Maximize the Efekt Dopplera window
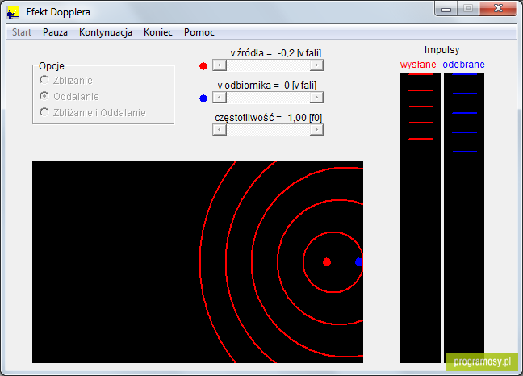Viewport: 523px width, 376px height. tap(468, 9)
